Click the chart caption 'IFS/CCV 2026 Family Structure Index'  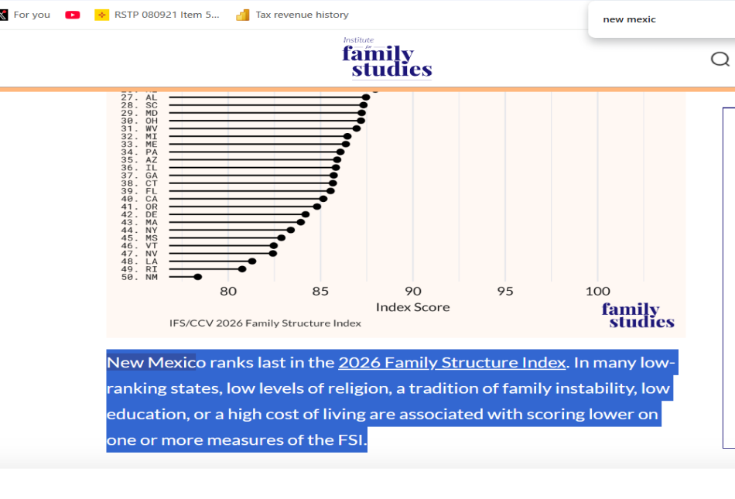[265, 323]
